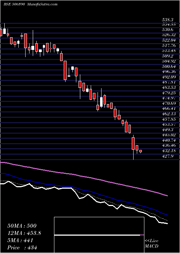This screenshot has width=180, height=253.
Task: Click the 504.92 price label
Action: point(169,61)
